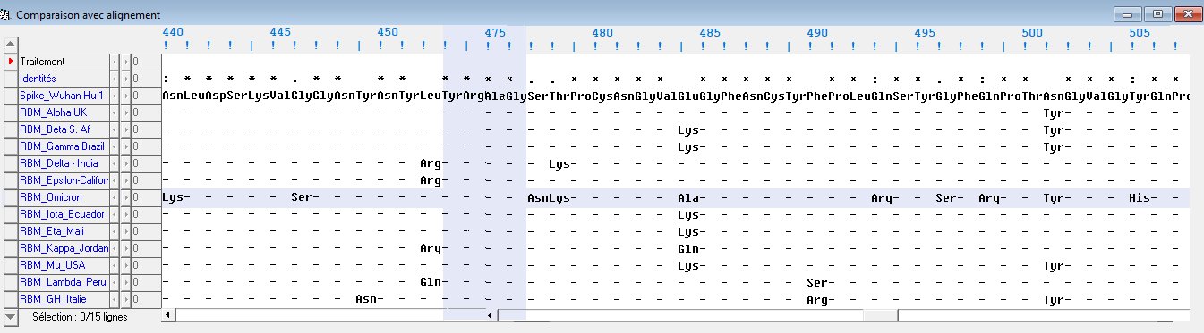This screenshot has height=333, width=1204.
Task: Click the red arrow marker beside Traitement
Action: [10, 62]
